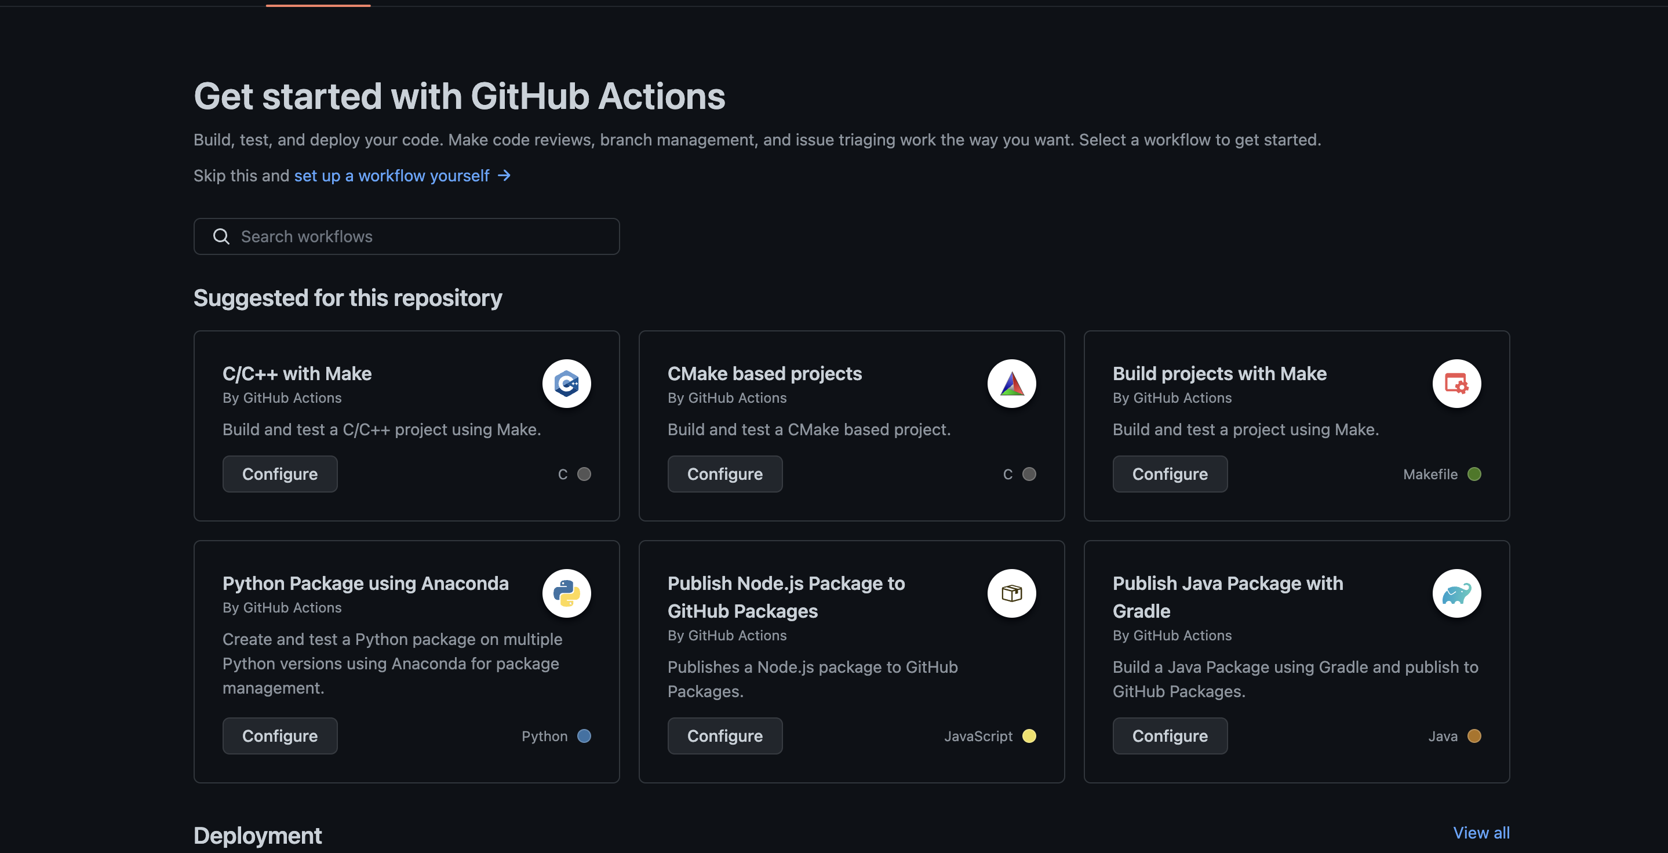Configure the Publish Node.js Package workflow
Image resolution: width=1668 pixels, height=853 pixels.
click(x=724, y=736)
